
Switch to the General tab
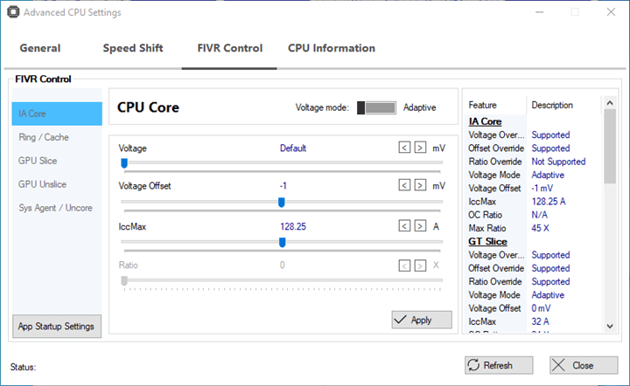point(40,48)
